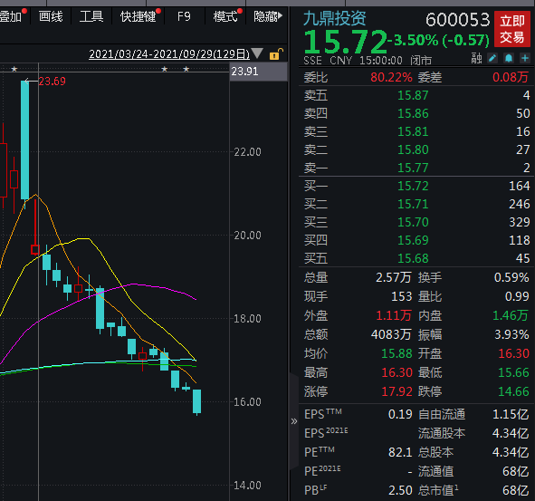Click the 卖三 ask price 15.81

point(413,131)
